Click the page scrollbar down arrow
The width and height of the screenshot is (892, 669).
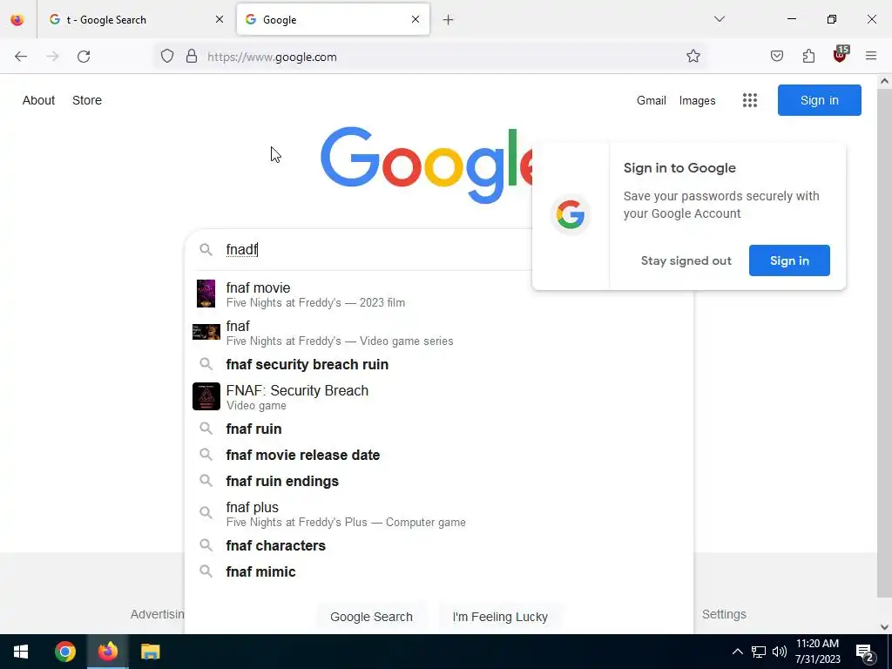884,627
